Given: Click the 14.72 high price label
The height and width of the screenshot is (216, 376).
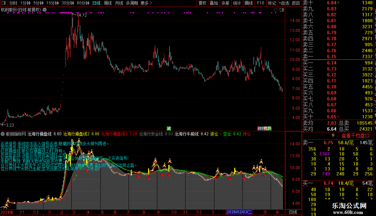Looking at the screenshot, I should pyautogui.click(x=82, y=15).
